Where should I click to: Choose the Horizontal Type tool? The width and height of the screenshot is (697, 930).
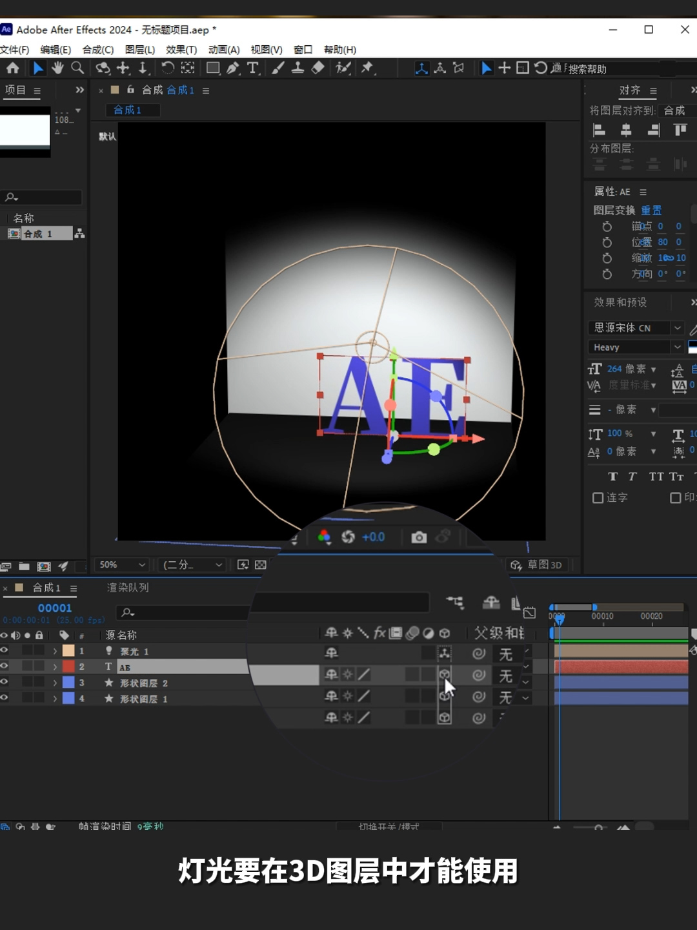click(253, 68)
